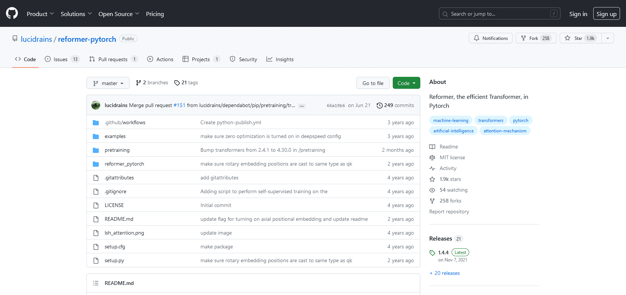626x295 pixels.
Task: Click the folder icon for .github/workflows
Action: pos(96,122)
